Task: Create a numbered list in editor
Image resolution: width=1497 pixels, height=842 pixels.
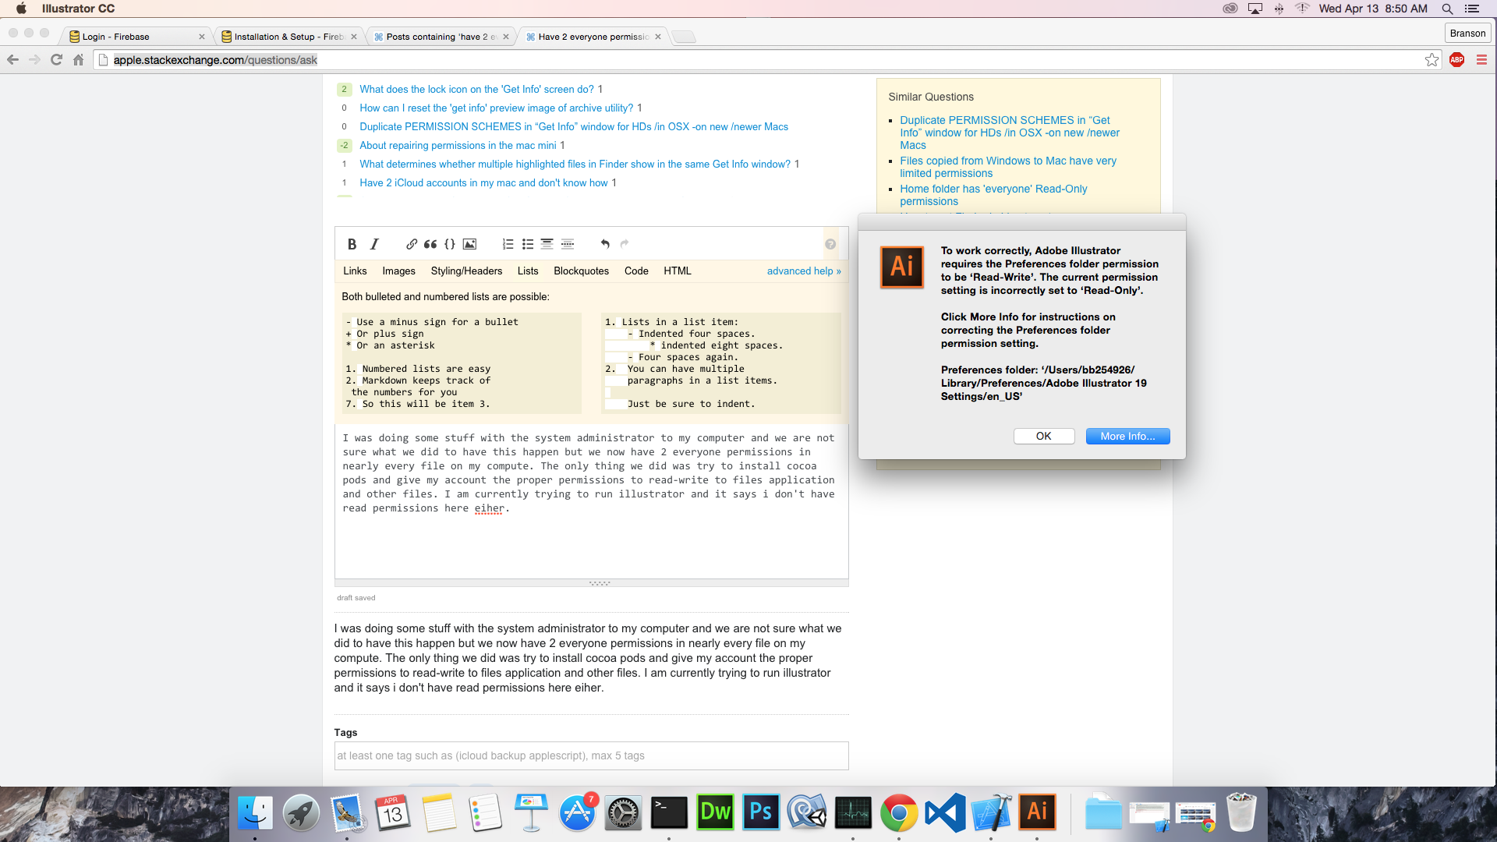Action: tap(508, 244)
